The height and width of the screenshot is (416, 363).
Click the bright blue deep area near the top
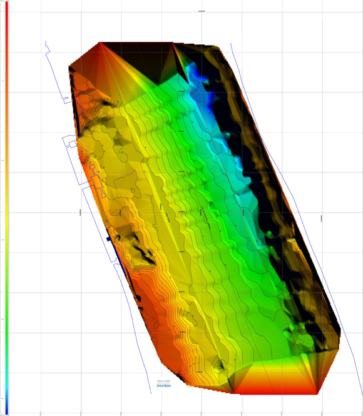201,82
